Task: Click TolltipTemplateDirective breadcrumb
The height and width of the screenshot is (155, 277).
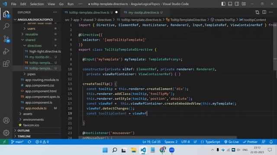Action: click(x=188, y=20)
